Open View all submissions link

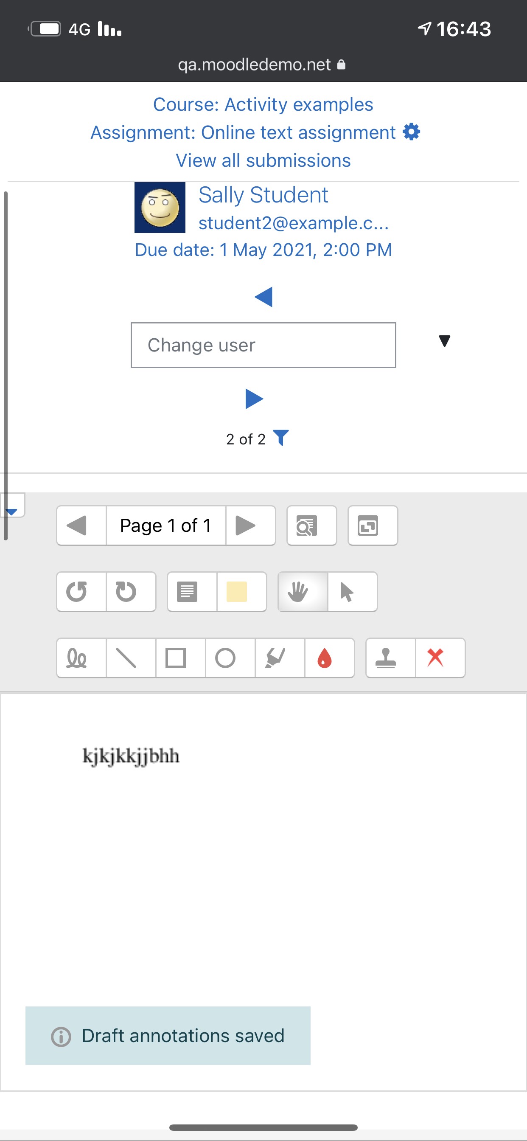[263, 160]
